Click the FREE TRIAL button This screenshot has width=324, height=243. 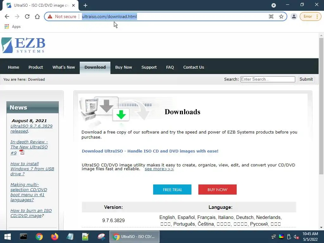click(172, 190)
